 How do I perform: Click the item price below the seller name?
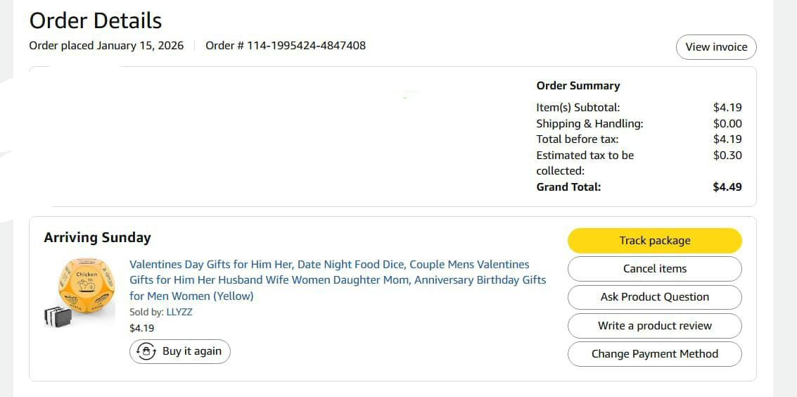[x=142, y=328]
